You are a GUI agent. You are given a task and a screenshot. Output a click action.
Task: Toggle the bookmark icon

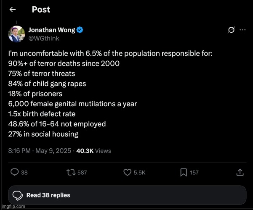[184, 172]
